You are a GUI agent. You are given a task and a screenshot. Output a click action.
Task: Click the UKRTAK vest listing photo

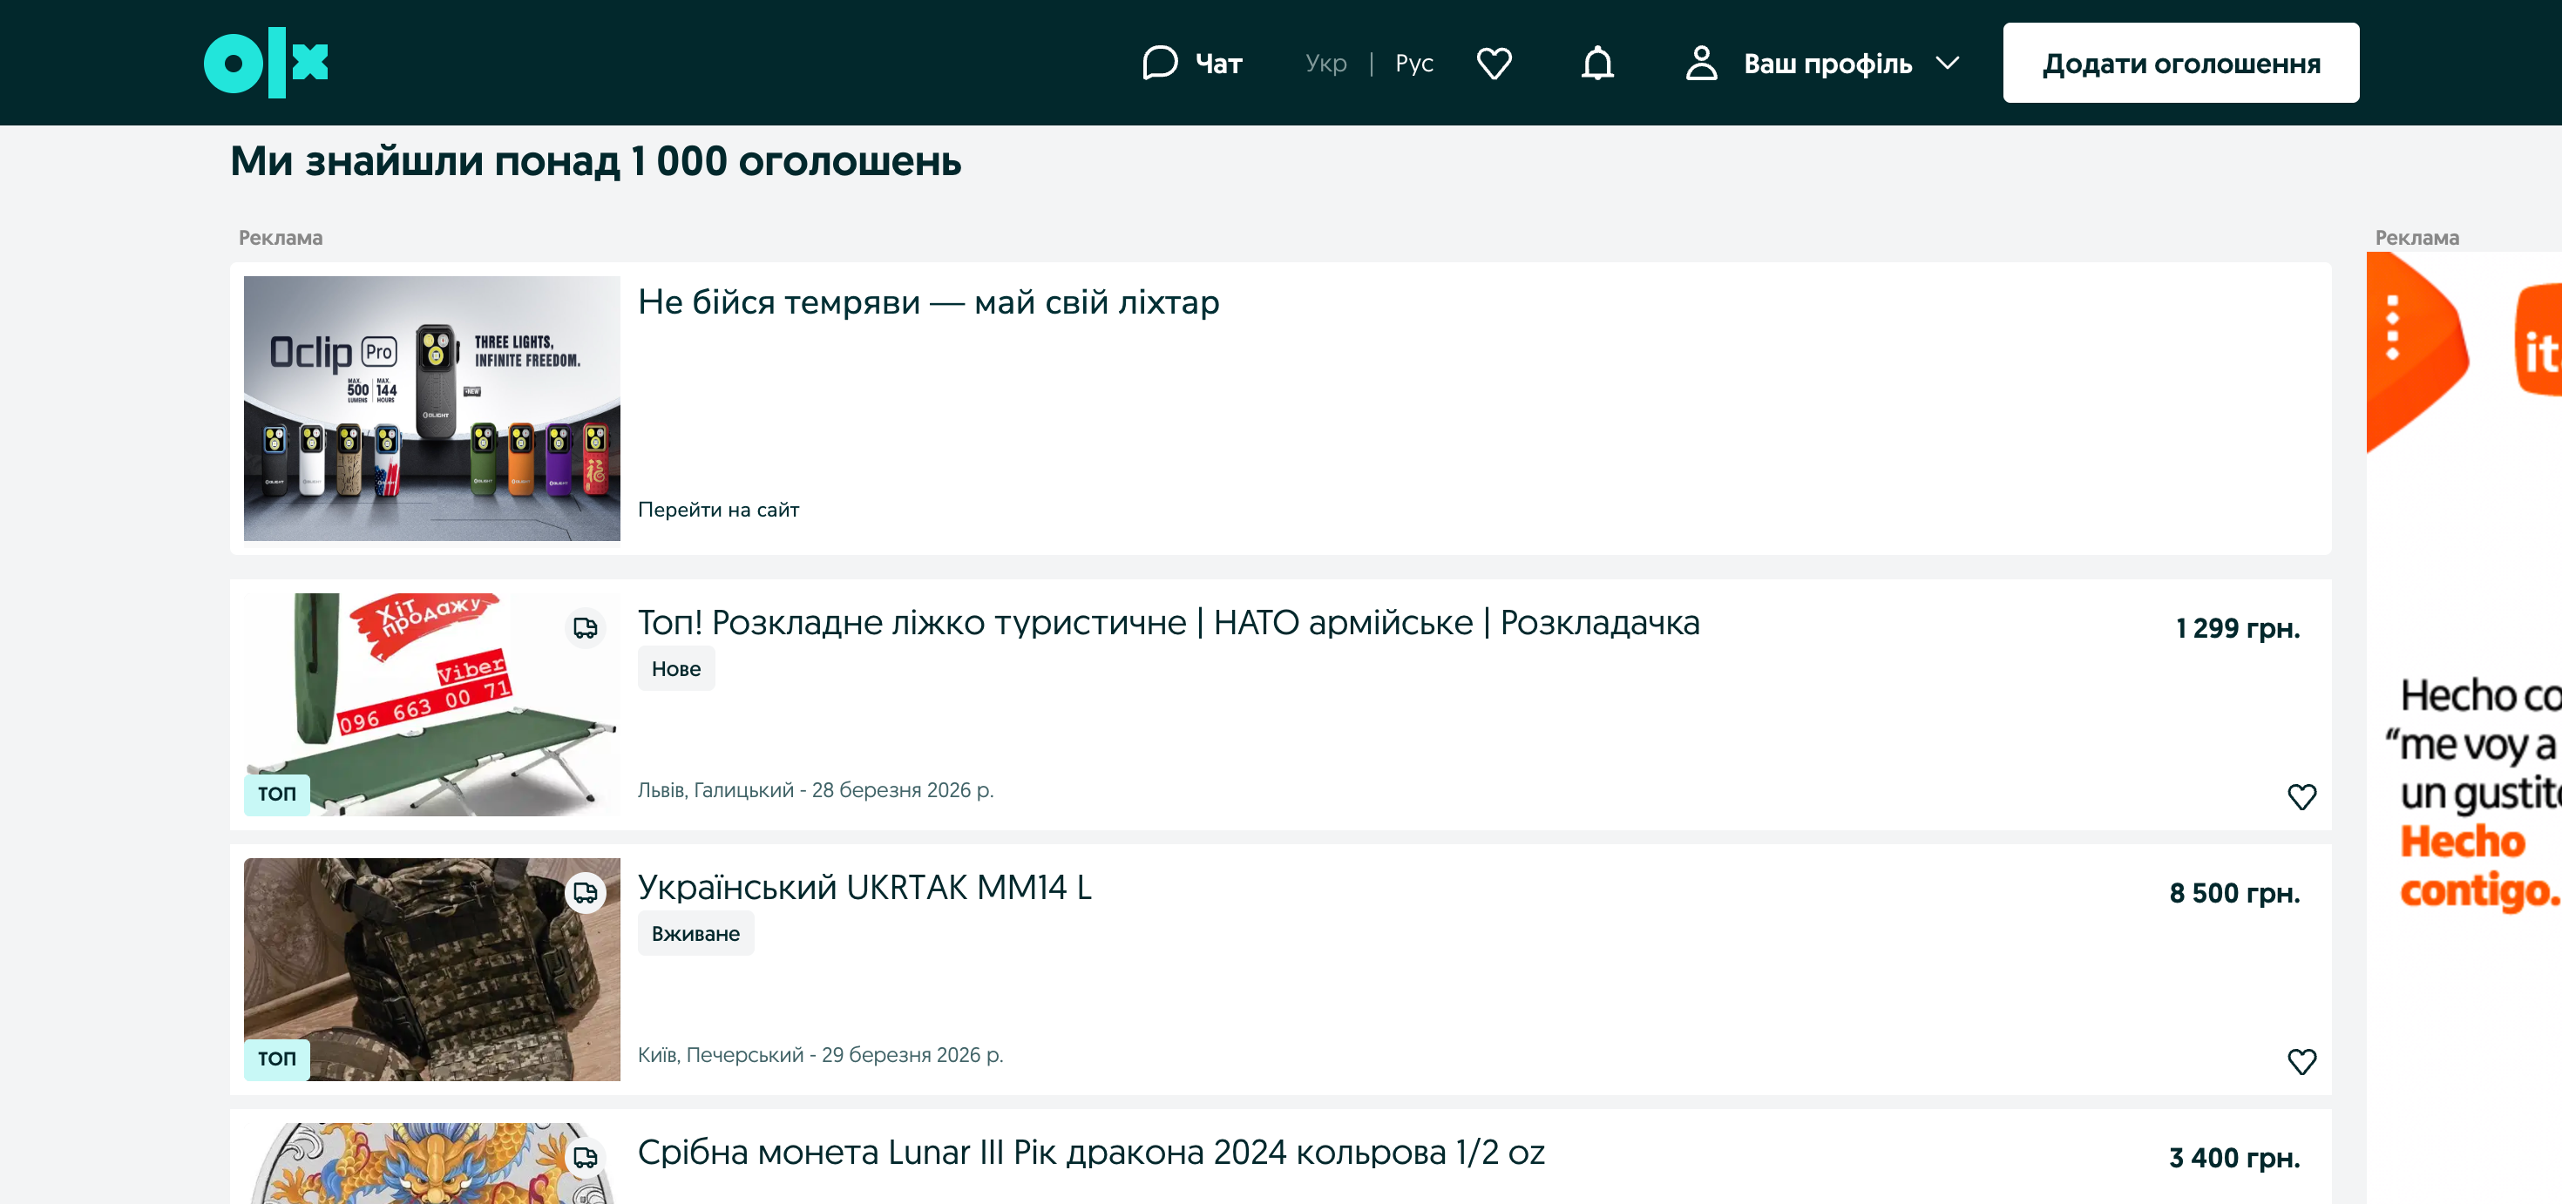pyautogui.click(x=431, y=969)
